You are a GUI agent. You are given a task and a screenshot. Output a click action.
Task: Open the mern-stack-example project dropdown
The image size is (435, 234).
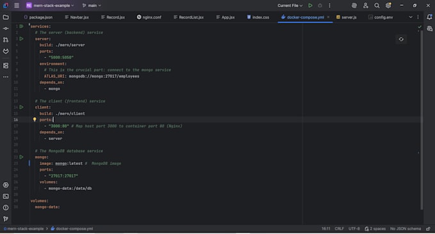(x=50, y=6)
